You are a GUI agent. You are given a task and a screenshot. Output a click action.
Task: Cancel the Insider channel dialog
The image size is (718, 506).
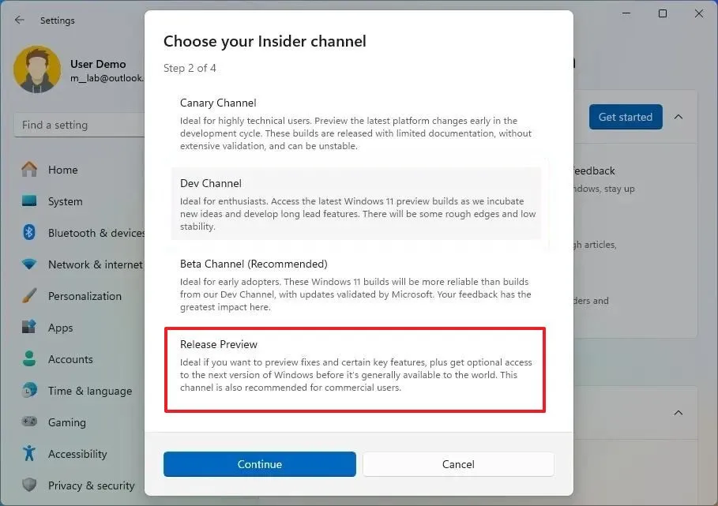(x=458, y=464)
